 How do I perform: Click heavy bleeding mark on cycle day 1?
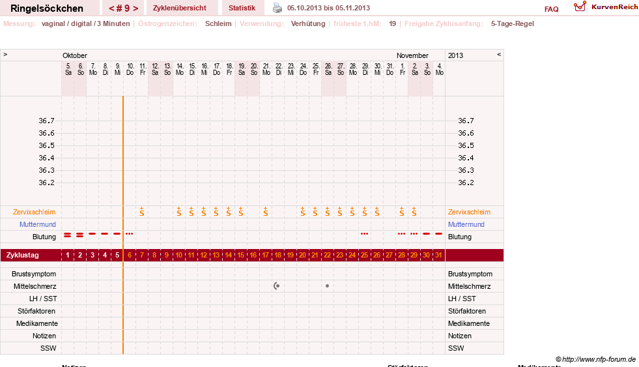68,235
